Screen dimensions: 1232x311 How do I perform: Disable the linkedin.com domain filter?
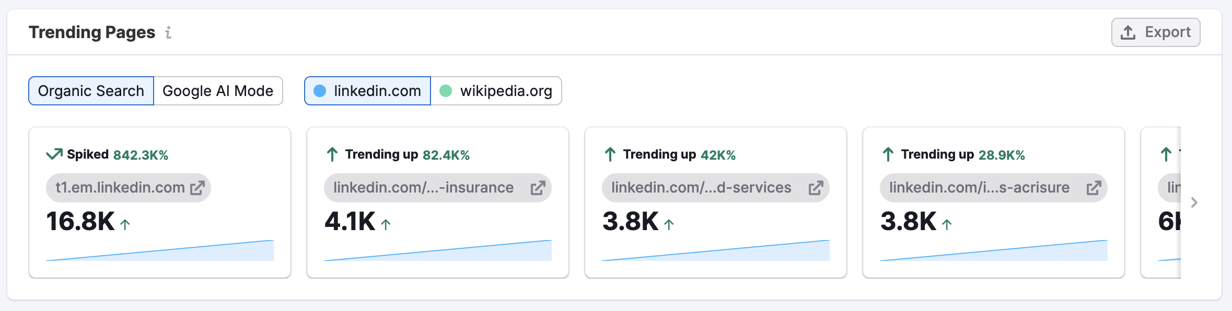tap(367, 90)
